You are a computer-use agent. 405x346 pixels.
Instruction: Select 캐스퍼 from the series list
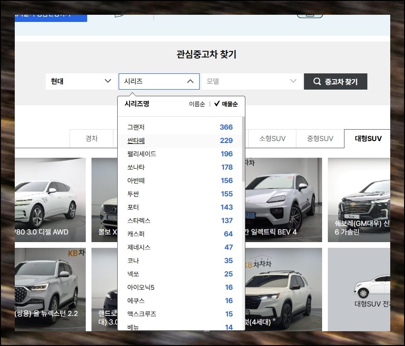pyautogui.click(x=180, y=234)
